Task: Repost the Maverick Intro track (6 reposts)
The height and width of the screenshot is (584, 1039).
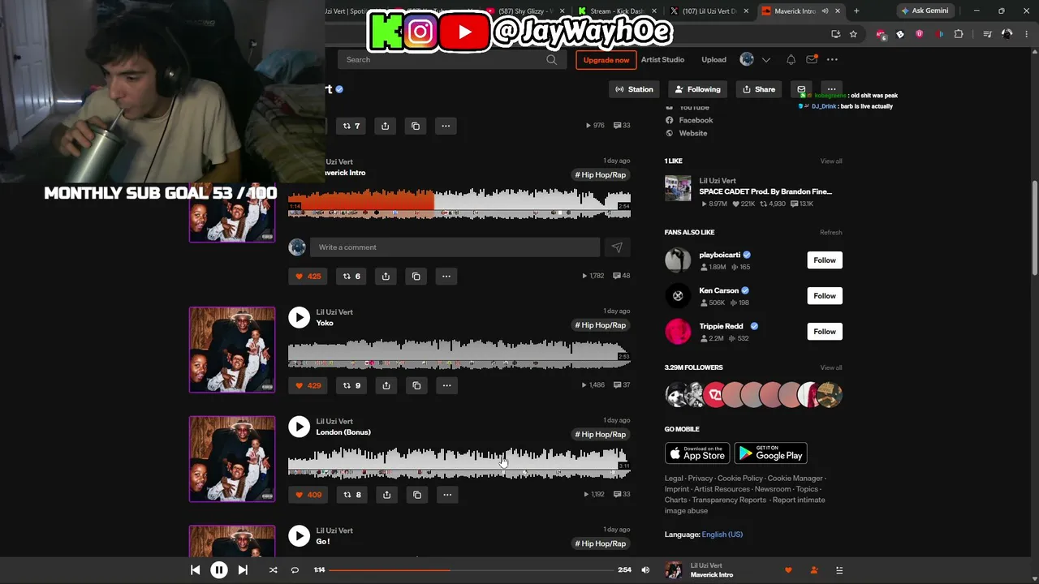Action: pyautogui.click(x=351, y=276)
